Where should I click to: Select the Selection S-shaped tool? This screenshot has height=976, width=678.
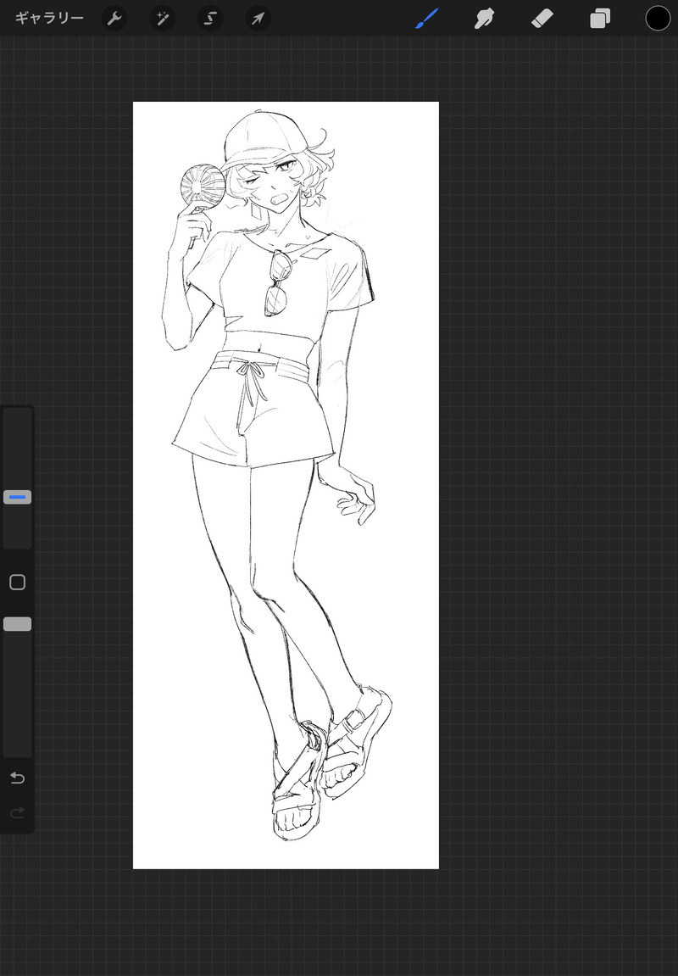210,19
